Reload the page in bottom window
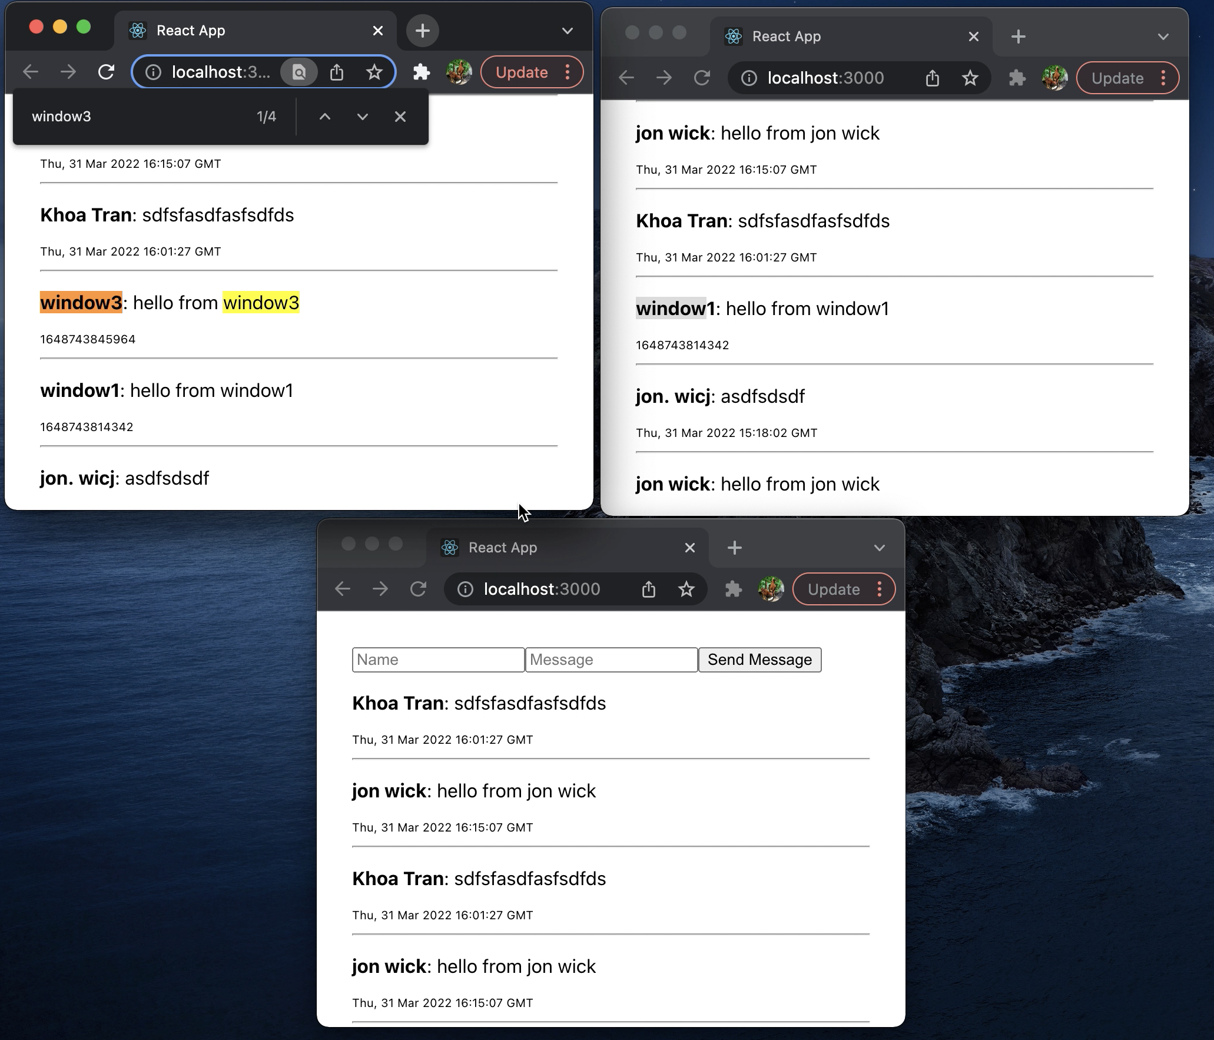Viewport: 1214px width, 1040px height. pyautogui.click(x=418, y=589)
